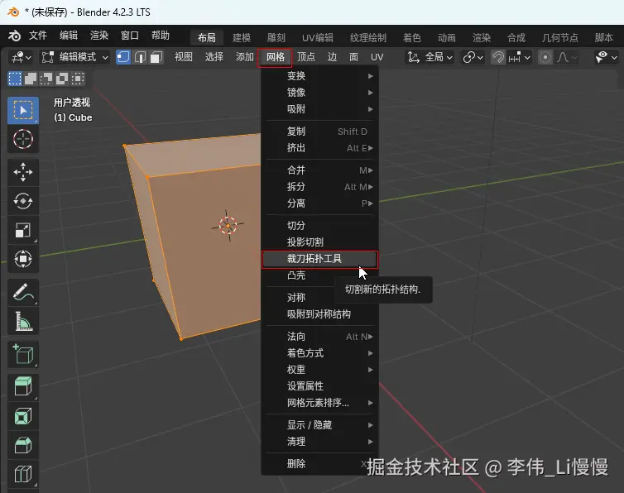Select the Select Box tool

[23, 110]
